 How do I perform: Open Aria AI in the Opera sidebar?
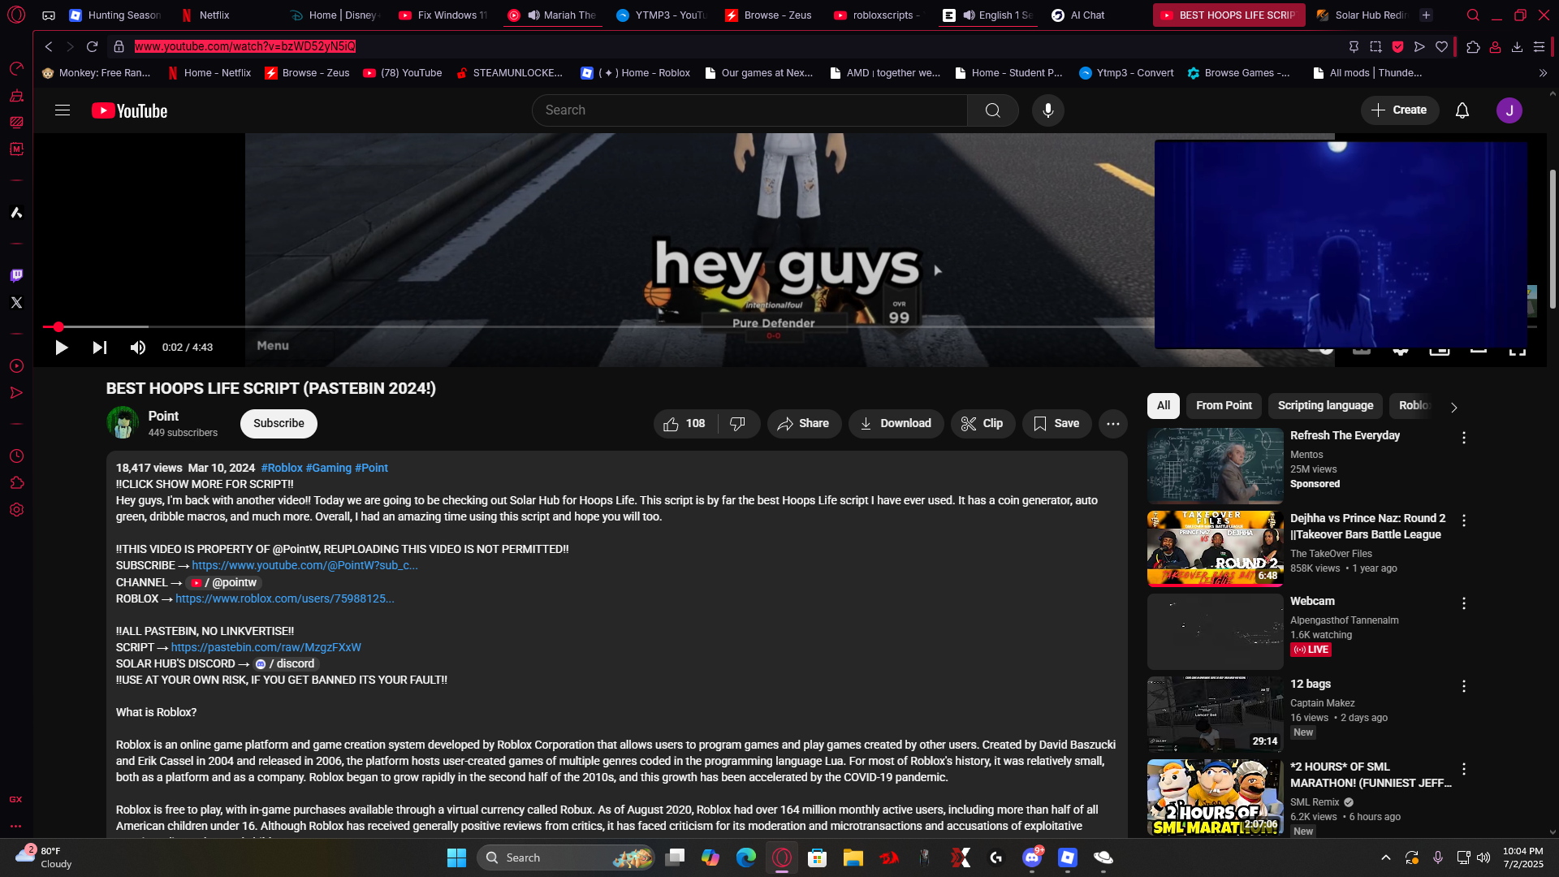(x=16, y=212)
